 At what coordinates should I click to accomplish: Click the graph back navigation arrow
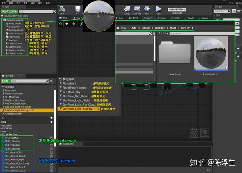pos(67,24)
